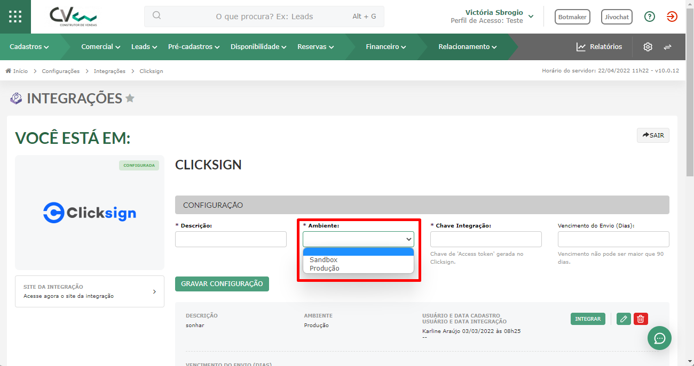
Task: Click the CV Construtor de Vendas logo
Action: click(x=73, y=17)
